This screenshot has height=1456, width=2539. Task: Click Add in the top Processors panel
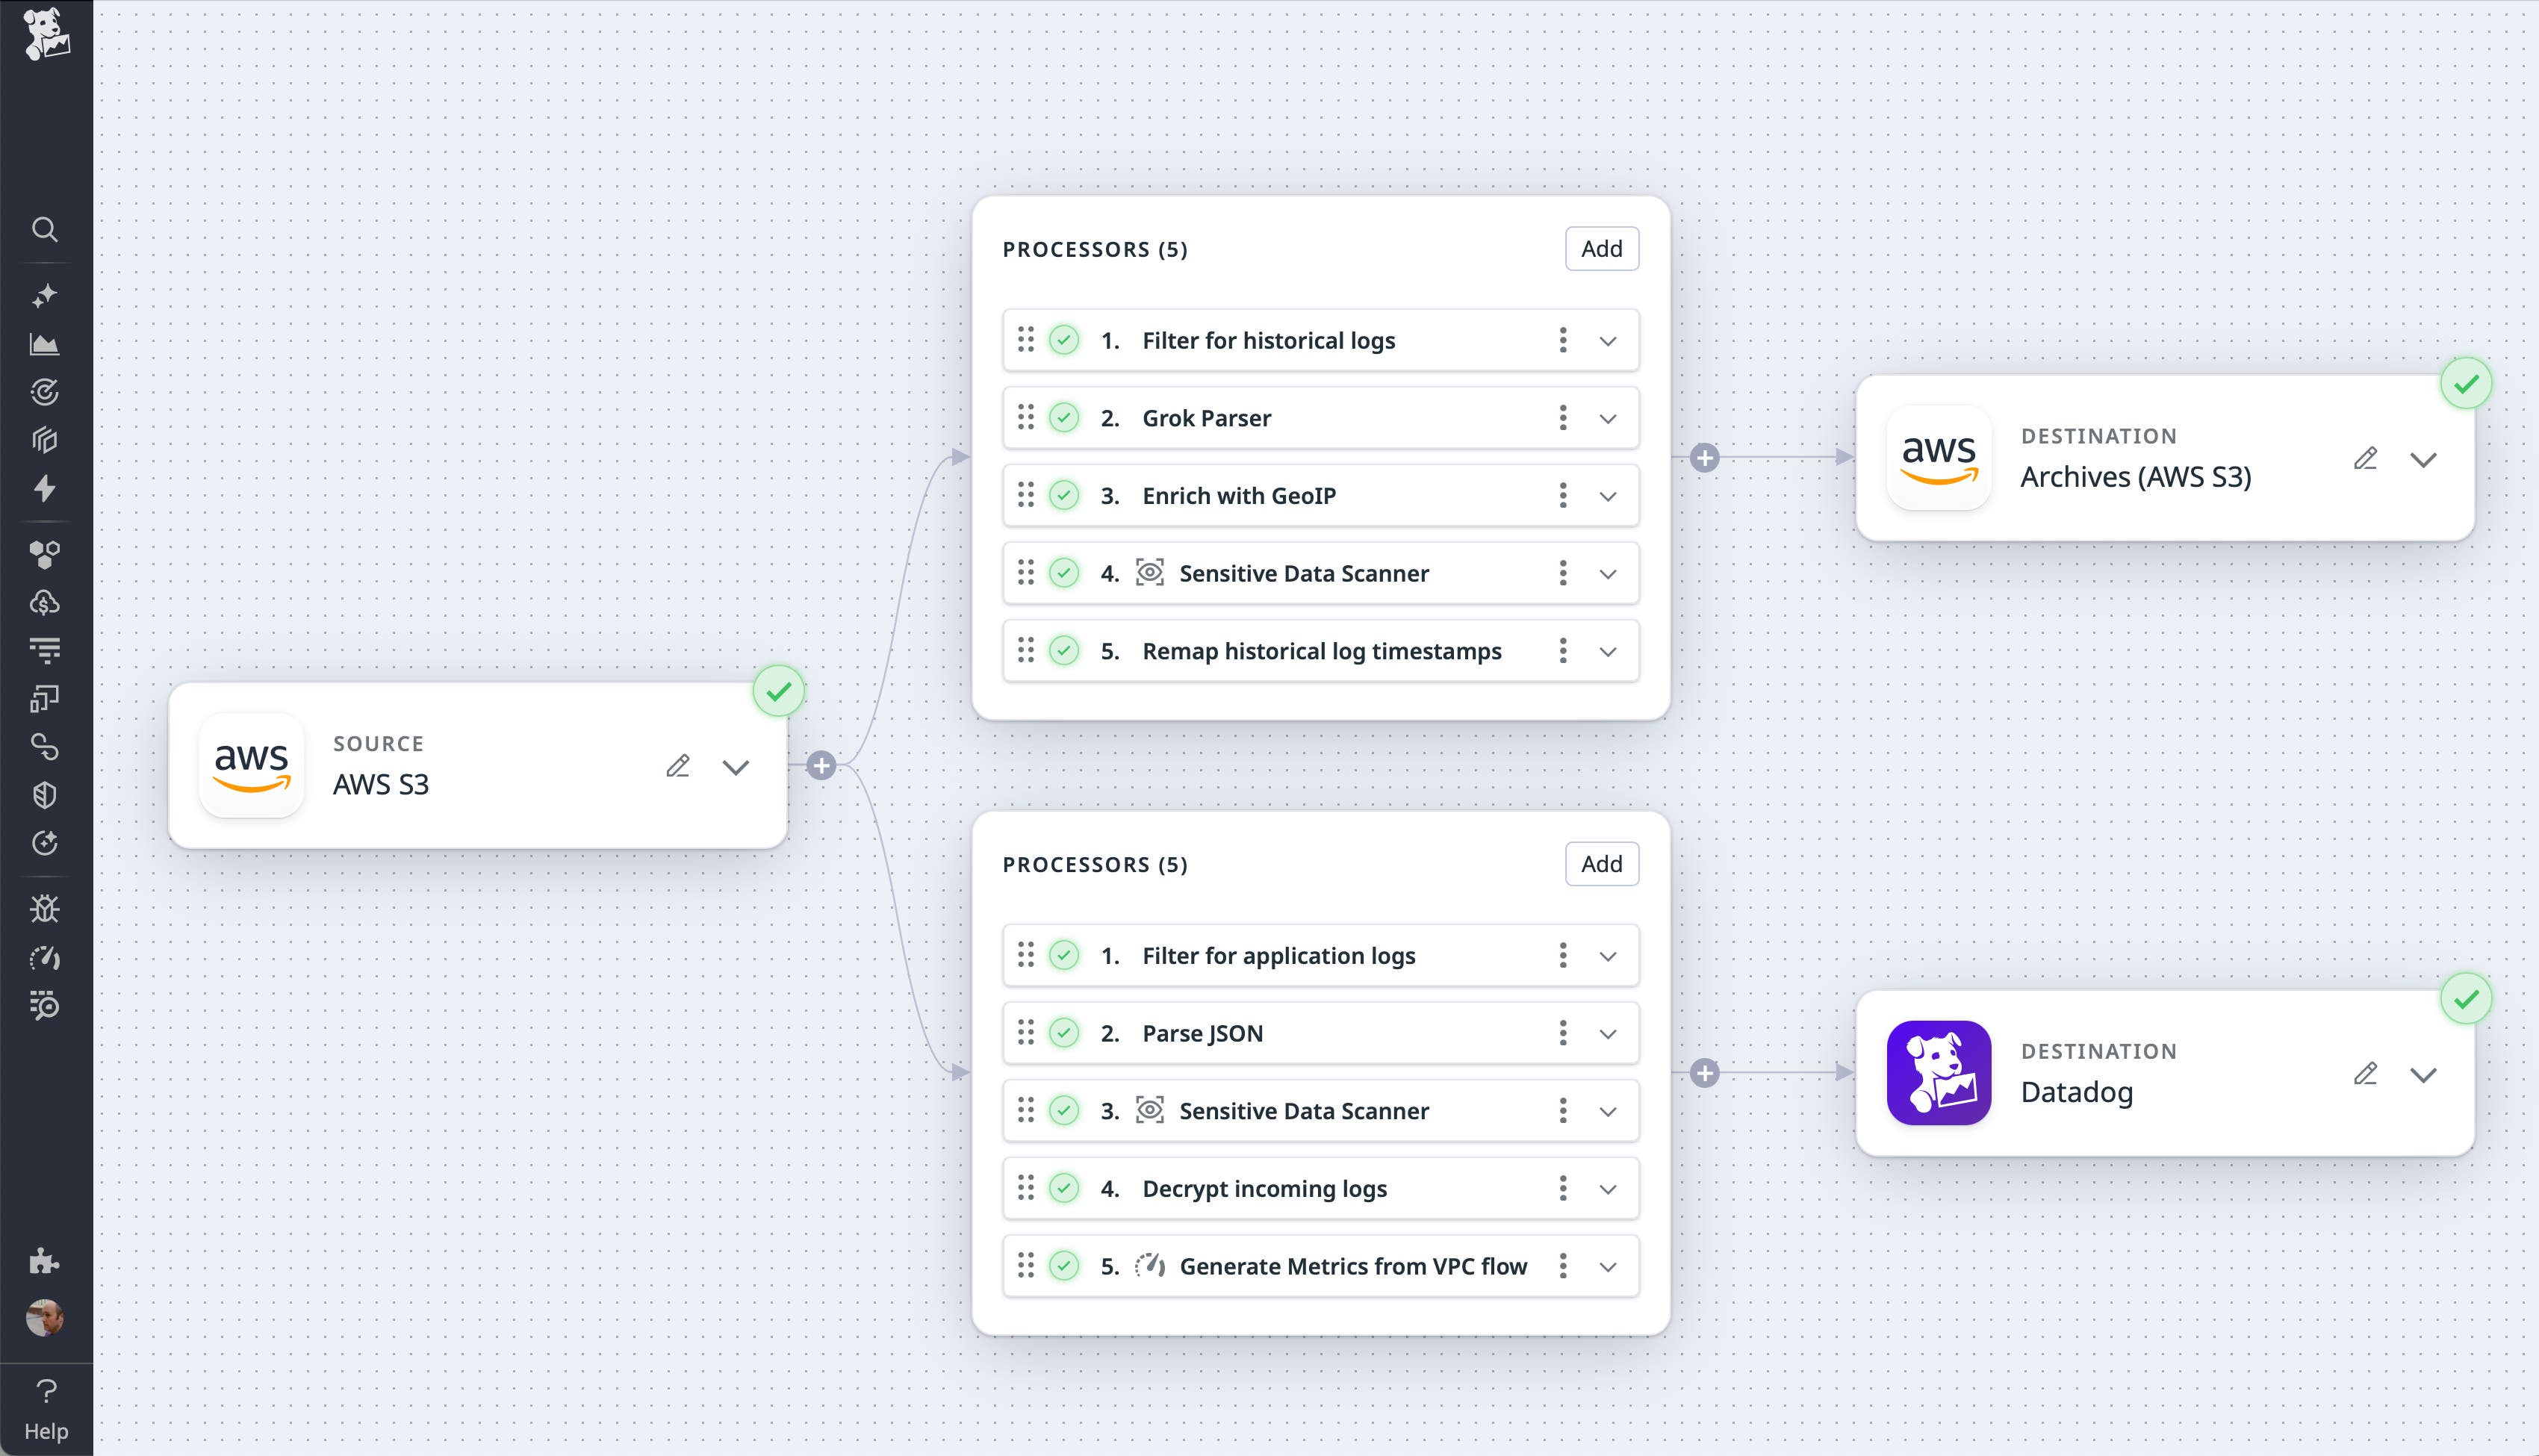[x=1600, y=248]
